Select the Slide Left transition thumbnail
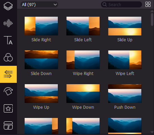The width and height of the screenshot is (154, 135). point(83,26)
